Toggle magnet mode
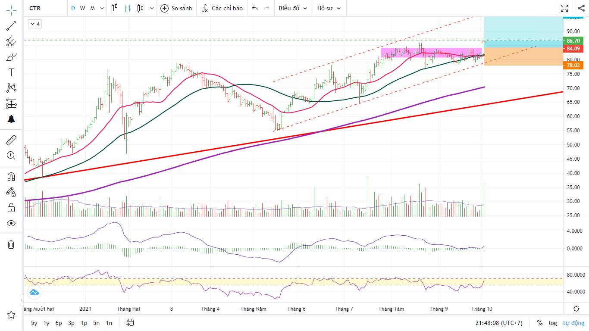The height and width of the screenshot is (331, 589). pos(11,176)
